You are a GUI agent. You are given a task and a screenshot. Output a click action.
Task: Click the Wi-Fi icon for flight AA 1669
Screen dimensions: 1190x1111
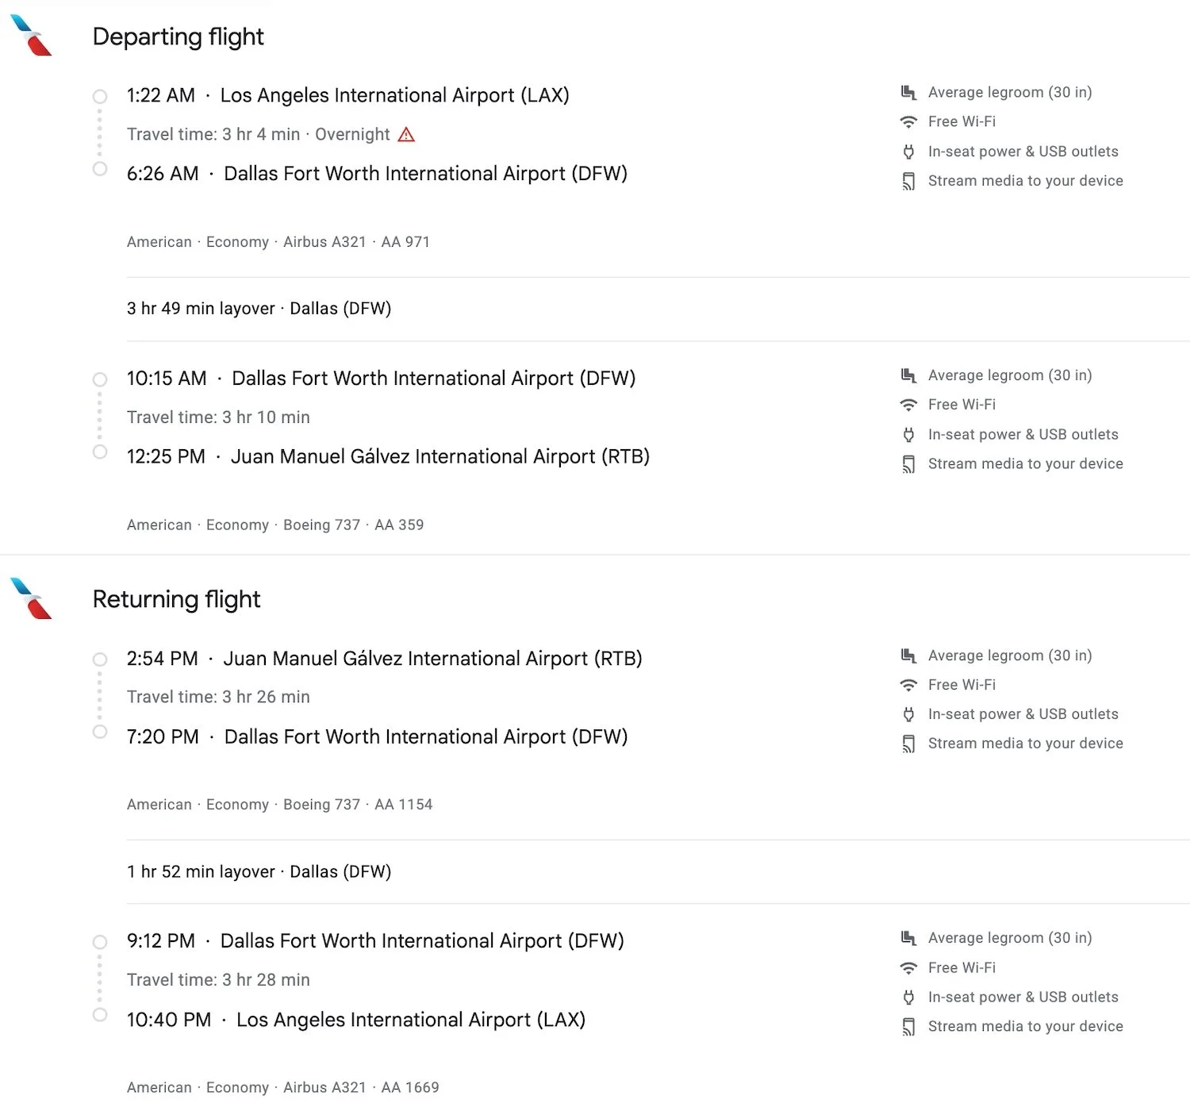pos(908,967)
